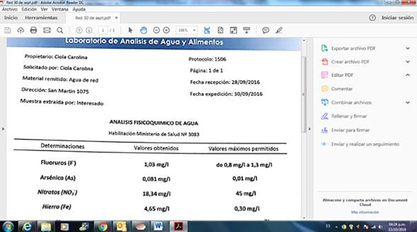The image size is (417, 232).
Task: Click Exportar archivo PDF tool
Action: (x=354, y=48)
